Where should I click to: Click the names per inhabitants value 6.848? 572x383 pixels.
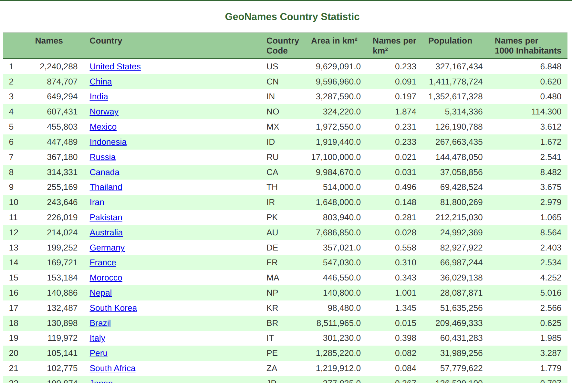tap(551, 66)
